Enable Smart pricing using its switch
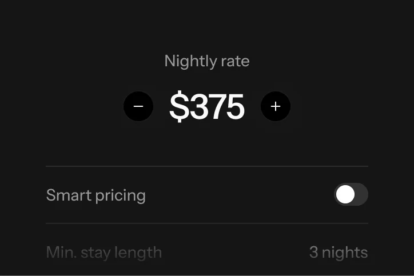414x276 pixels. coord(351,194)
